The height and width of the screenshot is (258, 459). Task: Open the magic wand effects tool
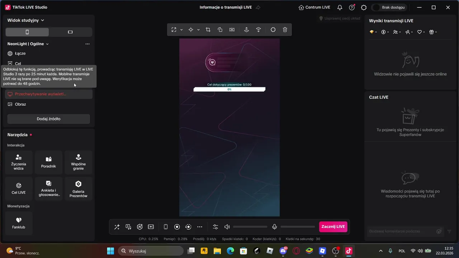(117, 227)
